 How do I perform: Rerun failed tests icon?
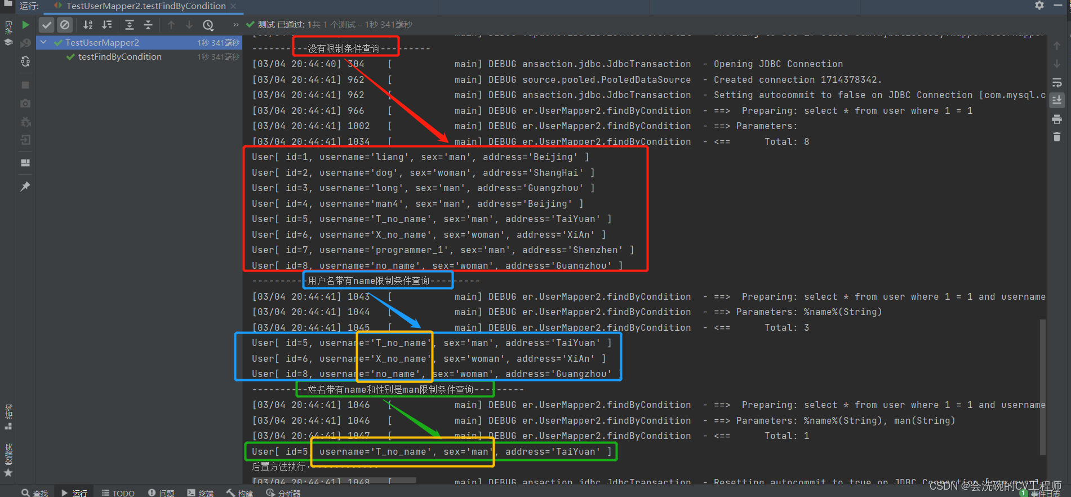(x=25, y=43)
